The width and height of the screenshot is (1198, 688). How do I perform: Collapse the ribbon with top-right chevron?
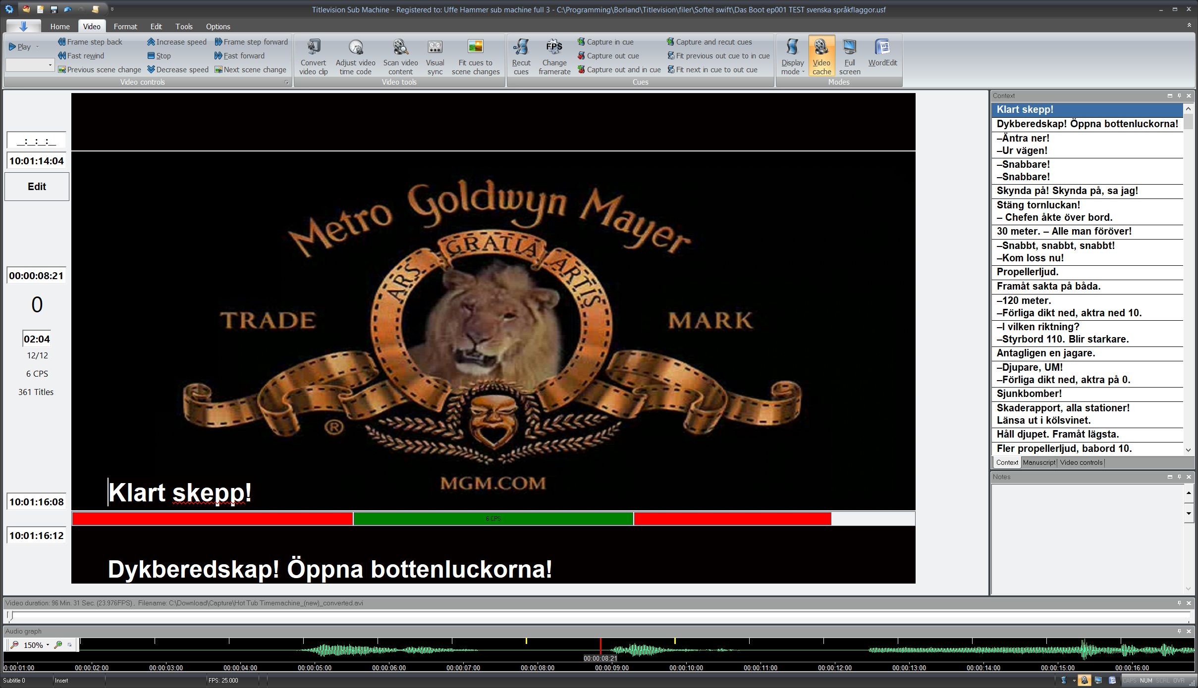(1189, 25)
